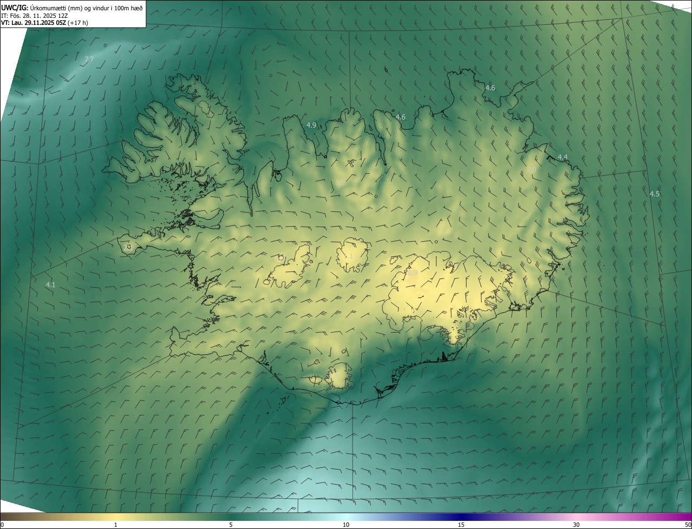Click the 0.9 value on the glacier
Screen dimensions: 692x529
412,273
